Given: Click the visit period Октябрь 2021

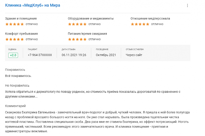Looking at the screenshot, I should [x=106, y=55].
